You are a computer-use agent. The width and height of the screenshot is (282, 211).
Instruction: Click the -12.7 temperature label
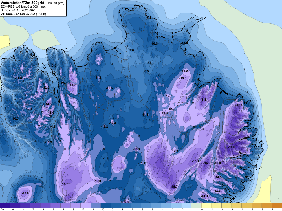pyautogui.click(x=169, y=96)
